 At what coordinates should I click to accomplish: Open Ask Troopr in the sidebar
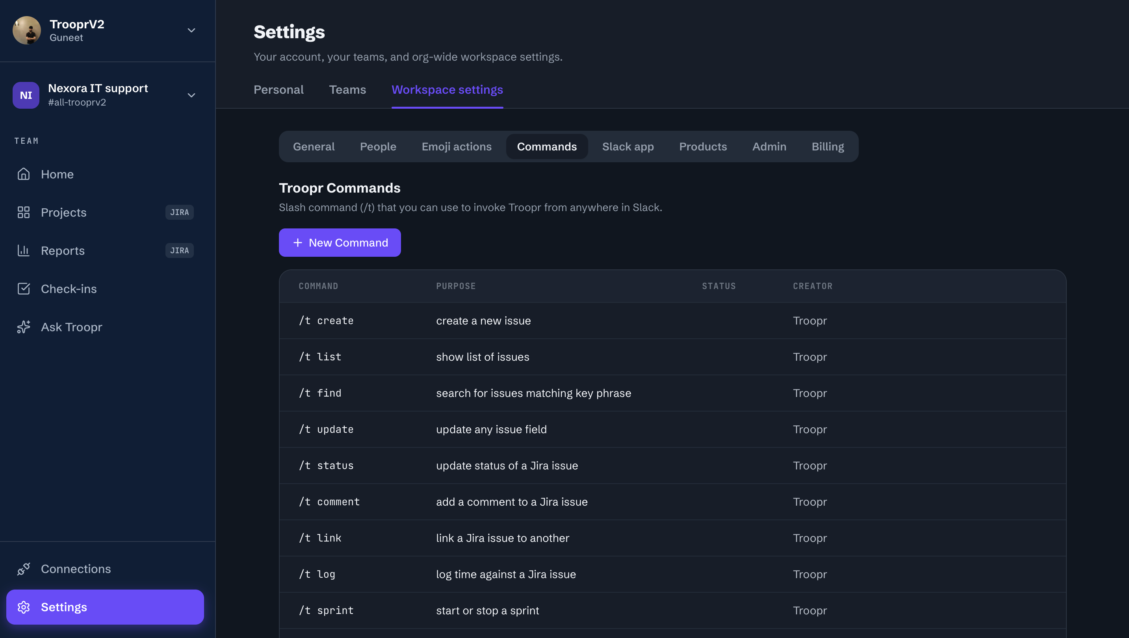(105, 327)
